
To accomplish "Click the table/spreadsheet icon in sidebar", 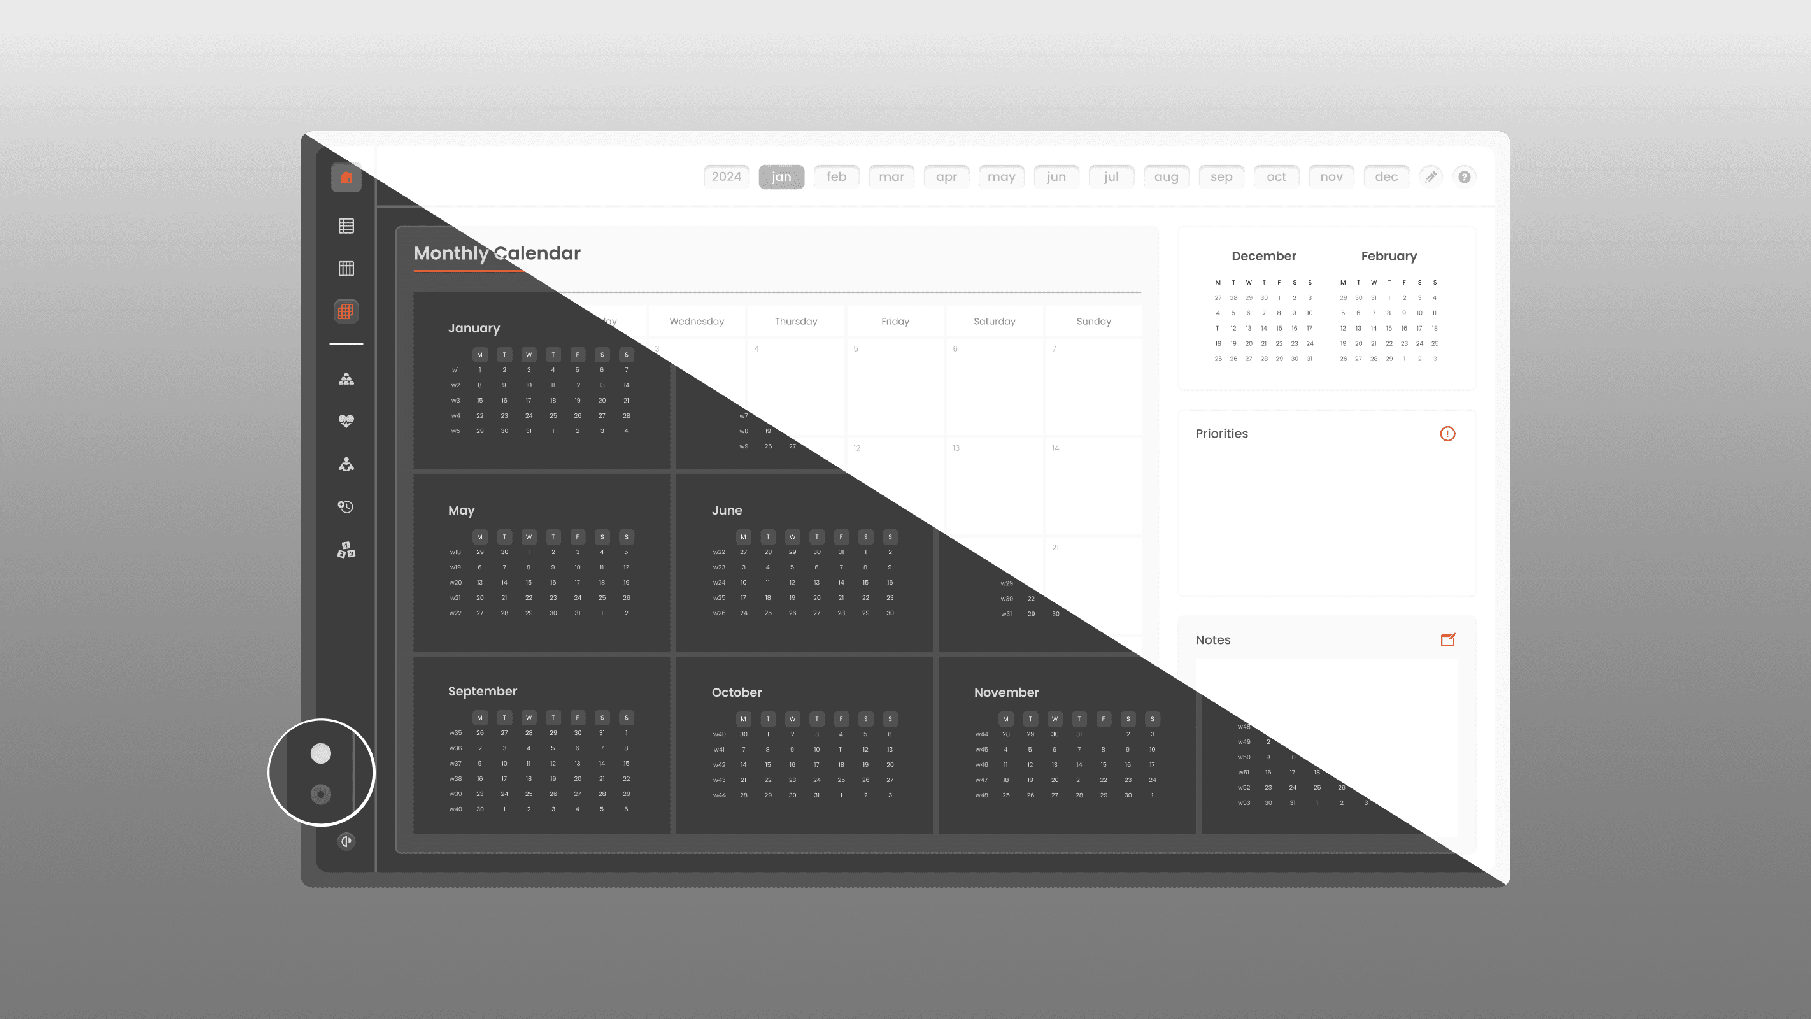I will 346,225.
